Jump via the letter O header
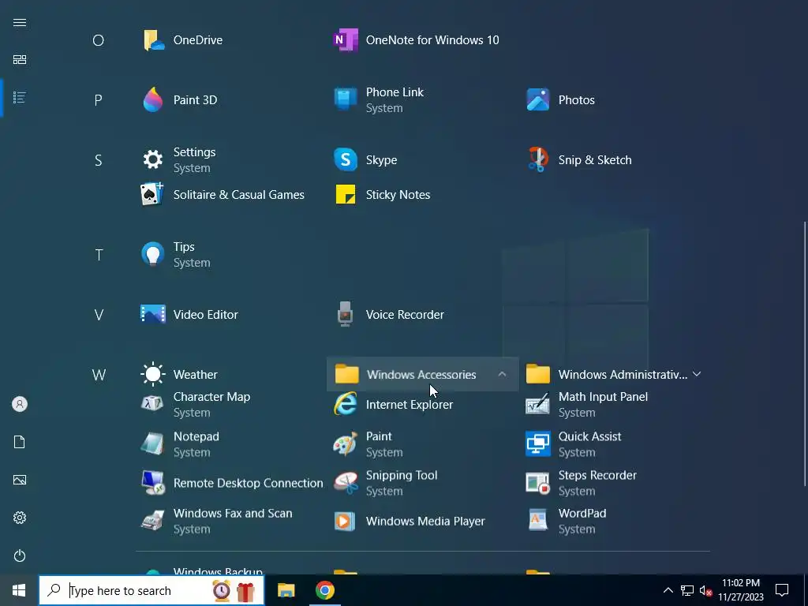808x606 pixels. click(98, 40)
